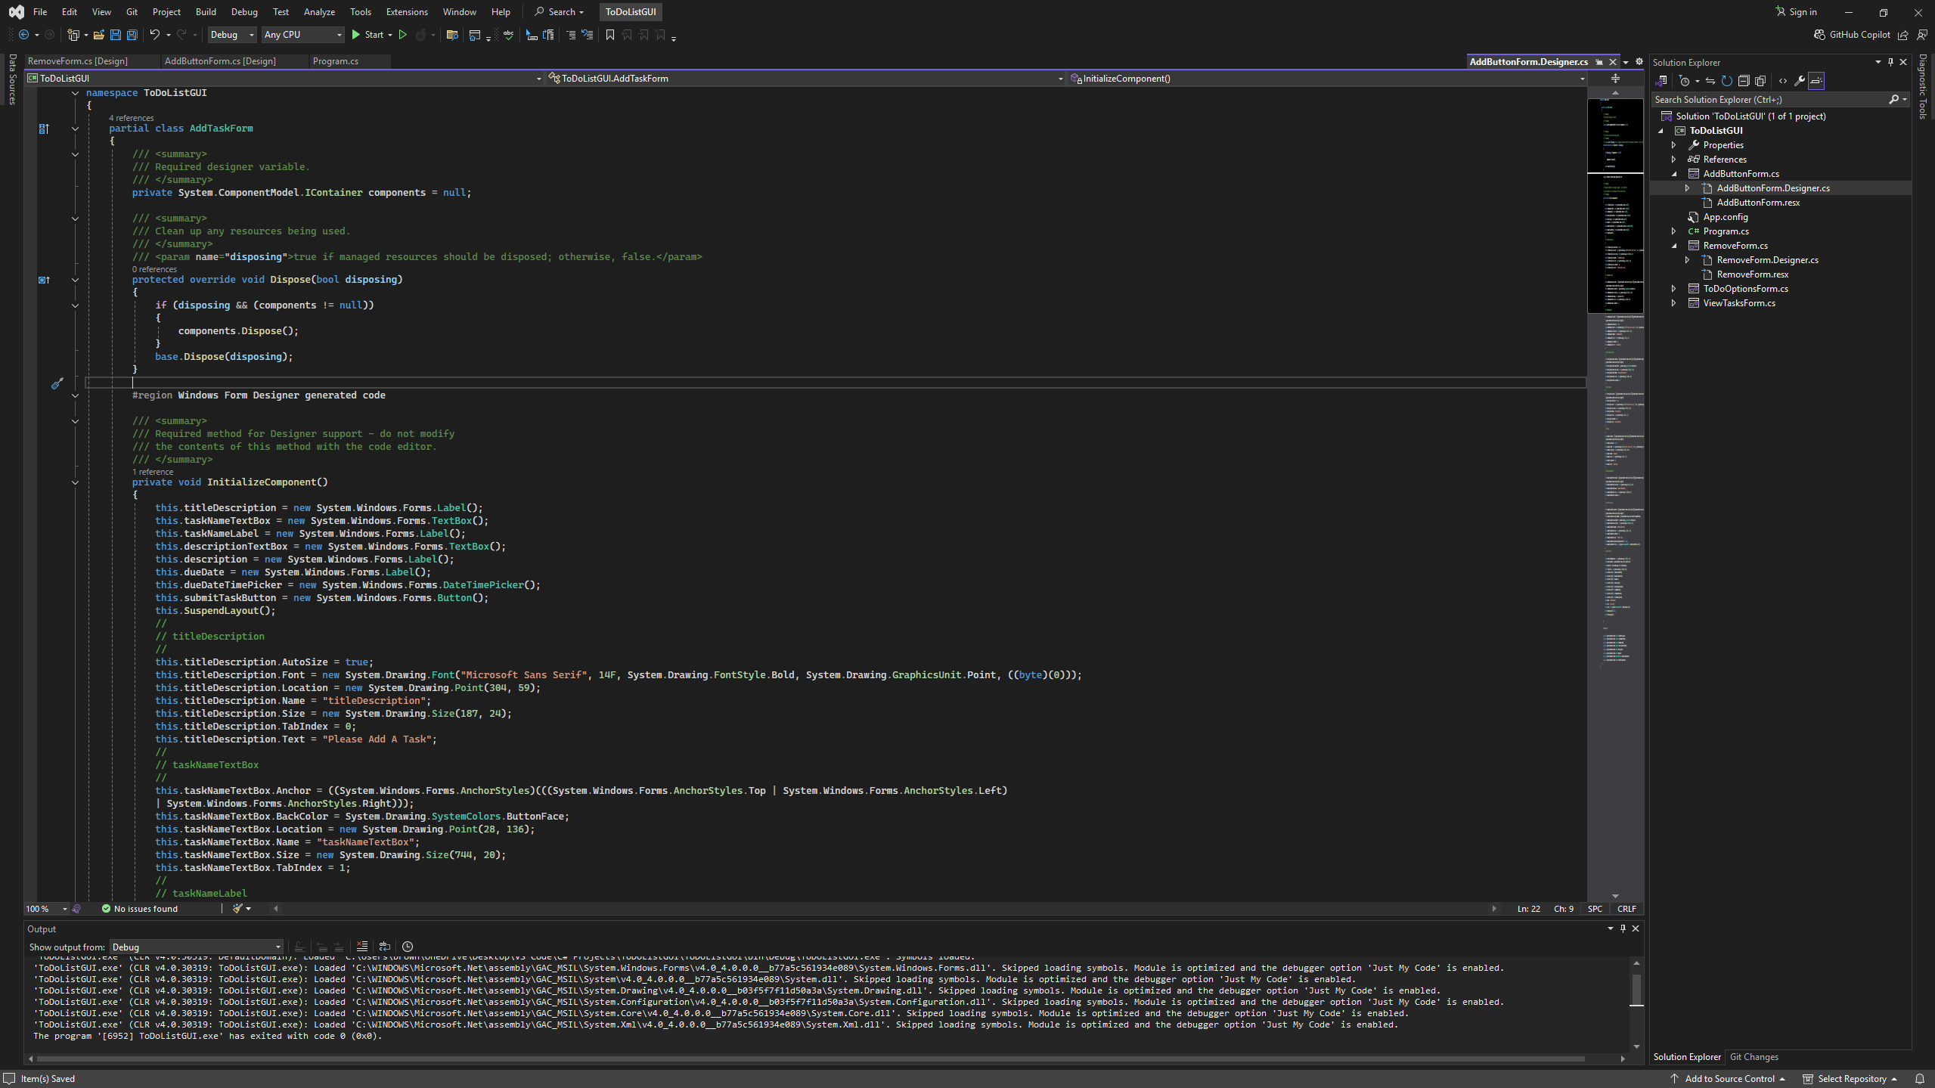This screenshot has height=1088, width=1935.
Task: Toggle Preview Selected Items in Solution Explorer
Action: click(x=1816, y=81)
